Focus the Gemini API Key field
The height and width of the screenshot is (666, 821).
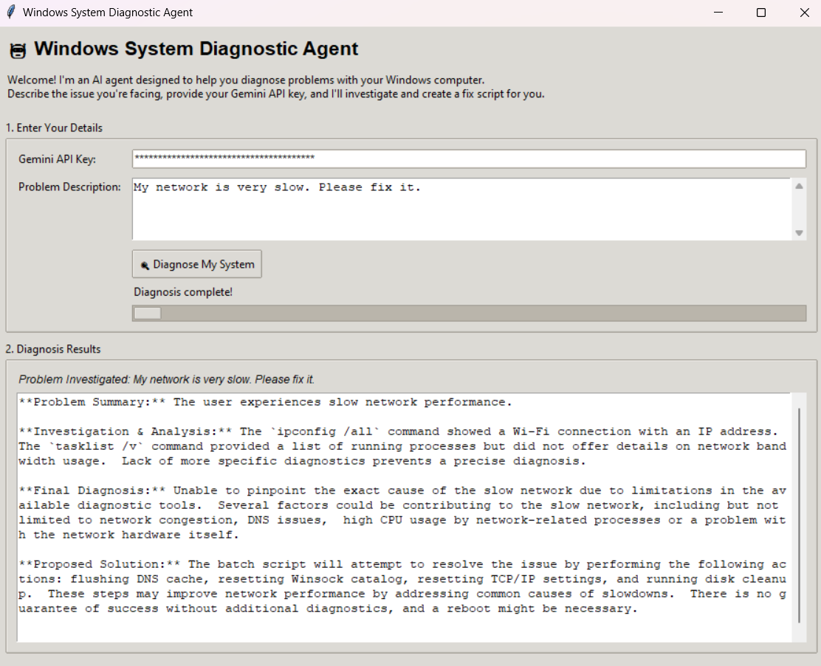(469, 159)
